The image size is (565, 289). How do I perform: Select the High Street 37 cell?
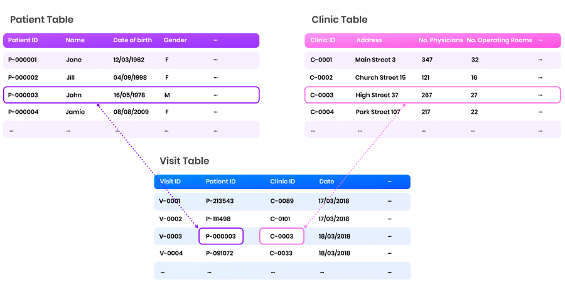coord(377,95)
